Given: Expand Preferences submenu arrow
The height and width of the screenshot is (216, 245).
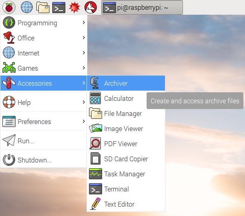Looking at the screenshot, I should click(84, 121).
